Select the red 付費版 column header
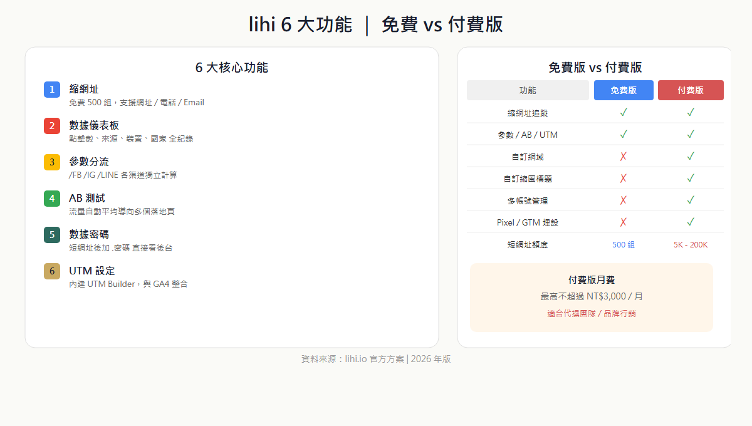752x426 pixels. coord(691,90)
